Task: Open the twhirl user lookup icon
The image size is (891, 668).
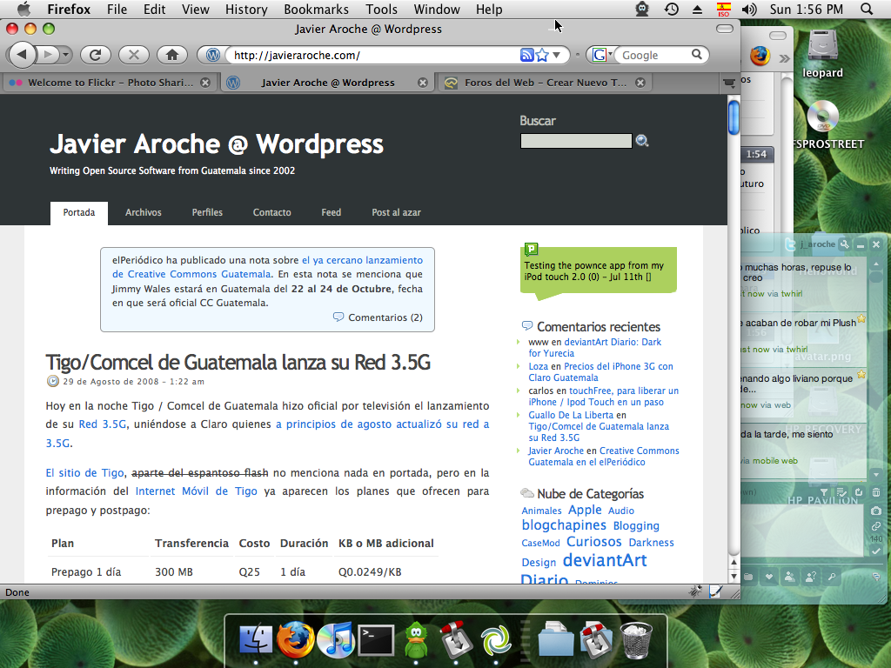Action: [x=811, y=577]
